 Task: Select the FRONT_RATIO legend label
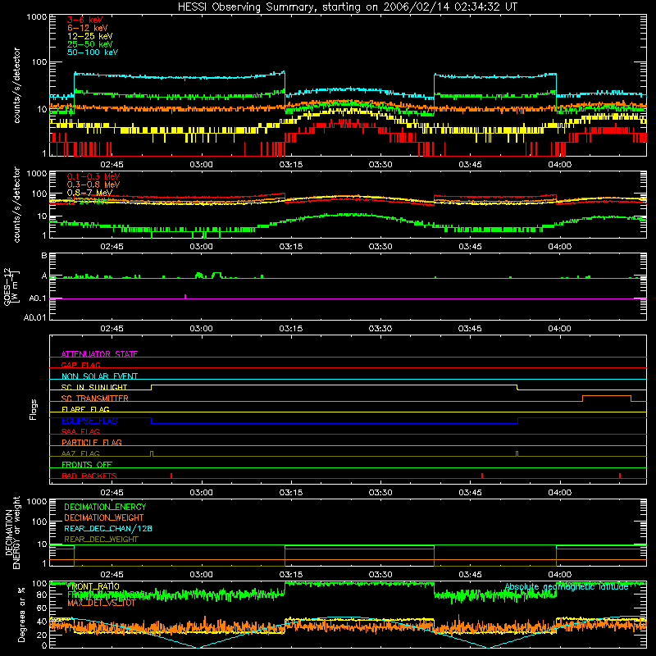(x=93, y=586)
